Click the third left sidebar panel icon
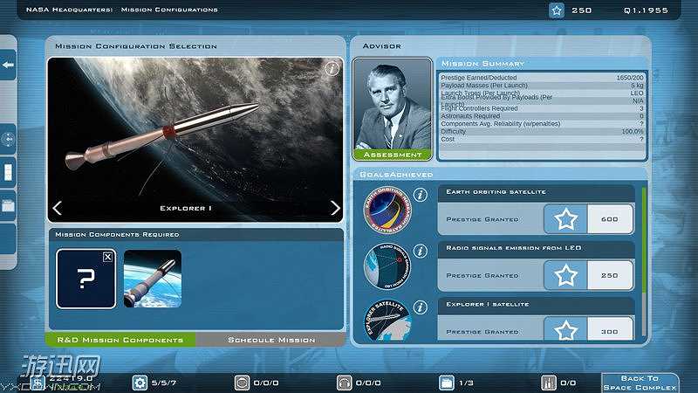 8,172
